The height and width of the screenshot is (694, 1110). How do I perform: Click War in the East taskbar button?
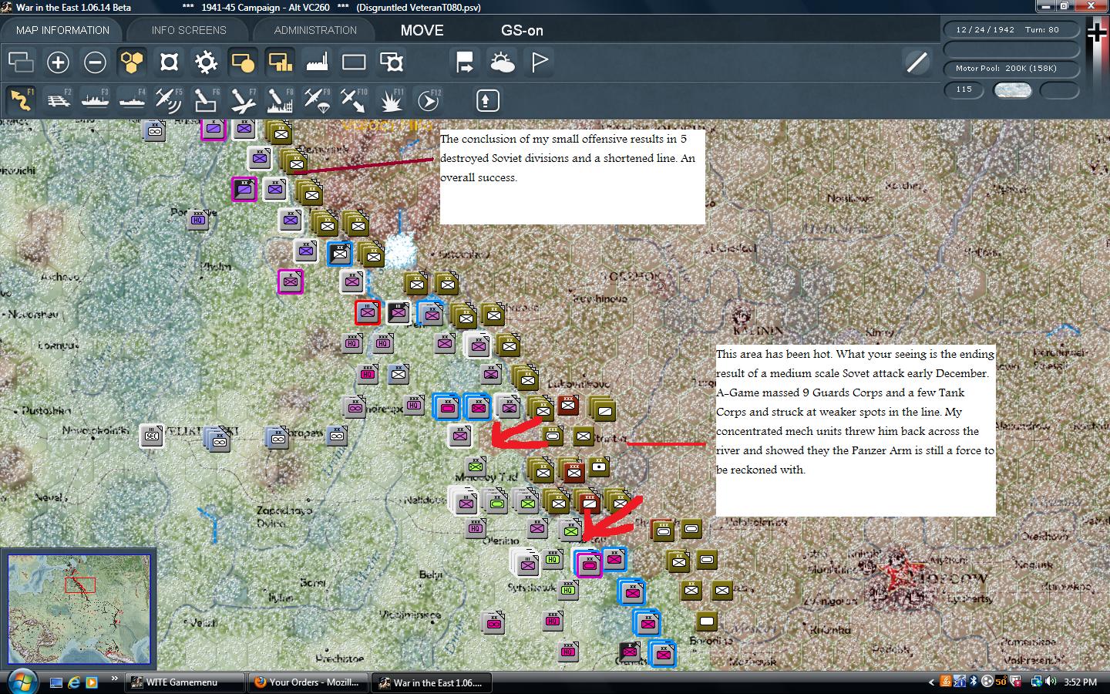(x=430, y=682)
